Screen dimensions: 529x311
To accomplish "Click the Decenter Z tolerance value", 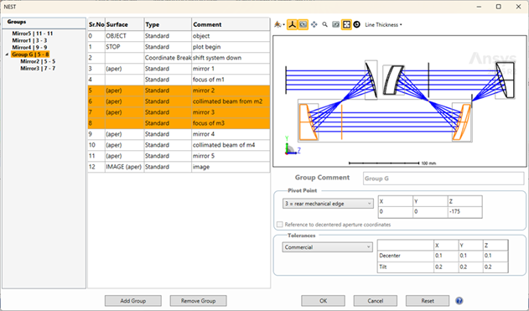I will 495,256.
